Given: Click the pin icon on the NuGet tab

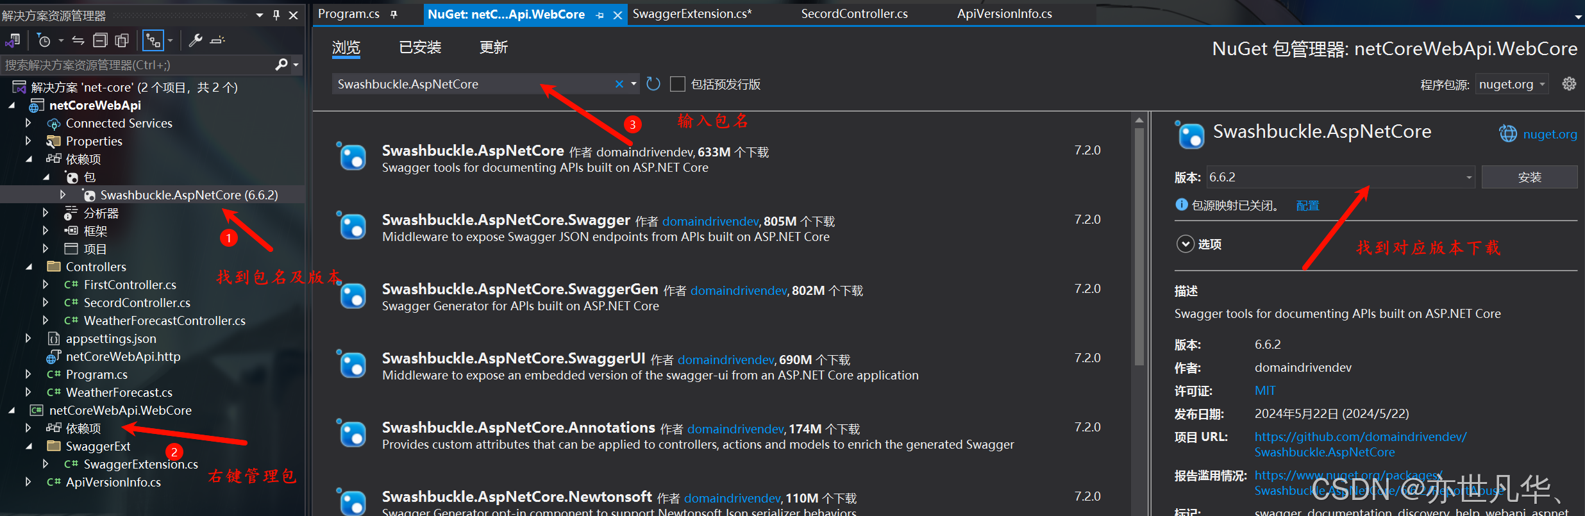Looking at the screenshot, I should pyautogui.click(x=600, y=15).
